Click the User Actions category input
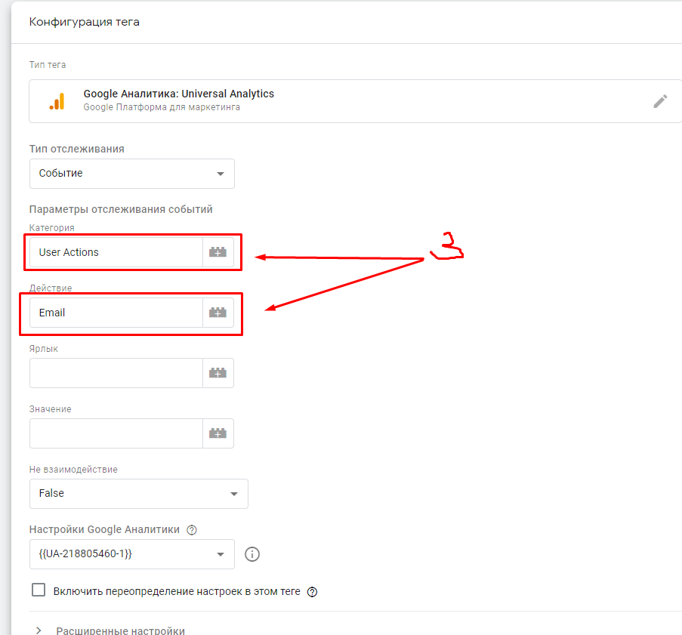The image size is (682, 635). click(x=116, y=252)
